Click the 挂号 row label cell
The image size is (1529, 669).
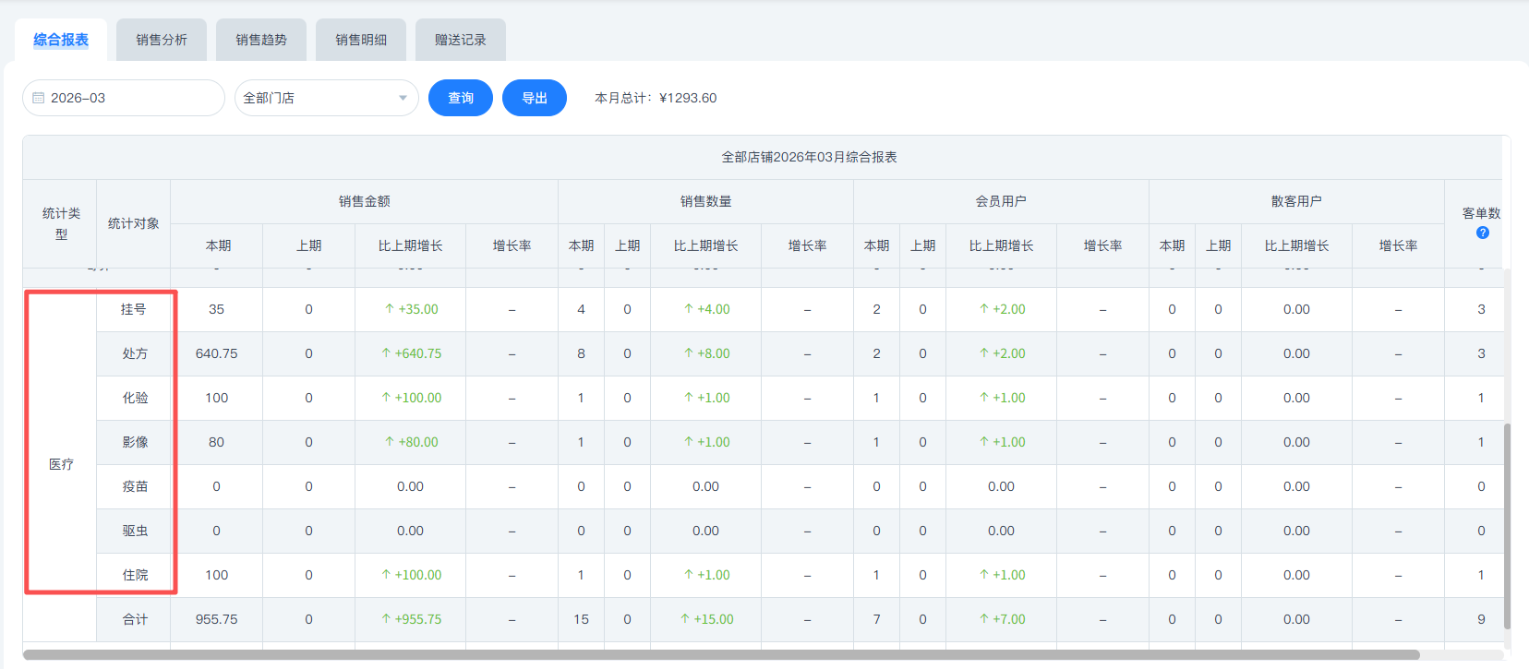tap(134, 309)
